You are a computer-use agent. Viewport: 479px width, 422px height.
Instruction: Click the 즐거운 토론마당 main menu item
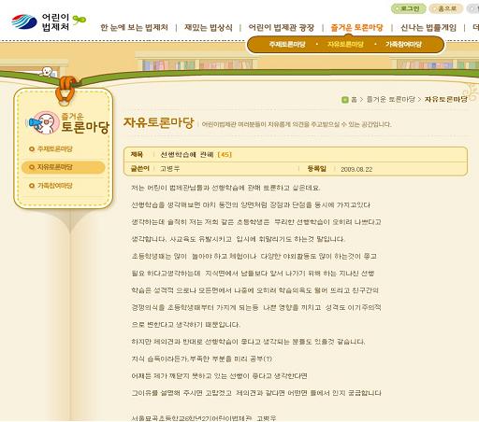(x=356, y=28)
